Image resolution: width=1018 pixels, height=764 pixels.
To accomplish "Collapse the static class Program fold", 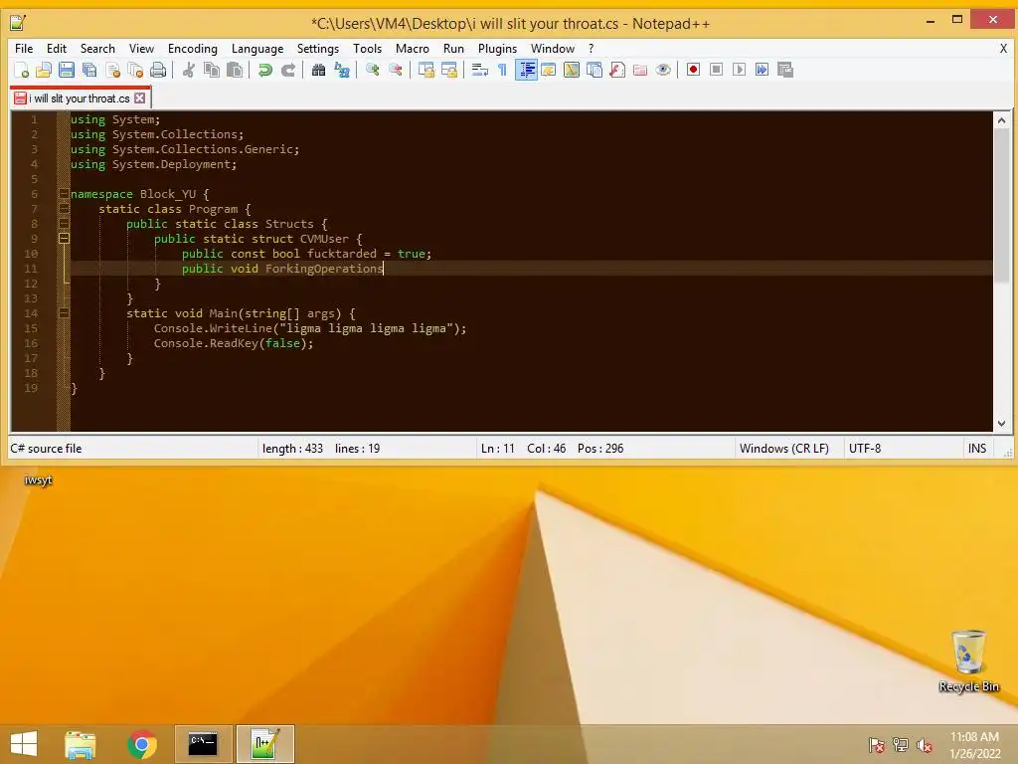I will [x=64, y=209].
